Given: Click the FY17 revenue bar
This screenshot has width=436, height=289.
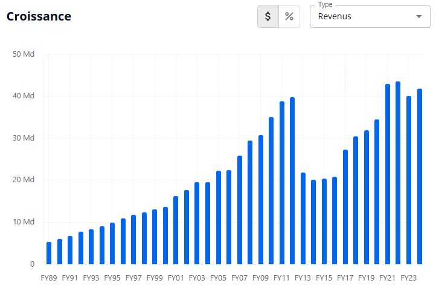Looking at the screenshot, I should point(345,207).
